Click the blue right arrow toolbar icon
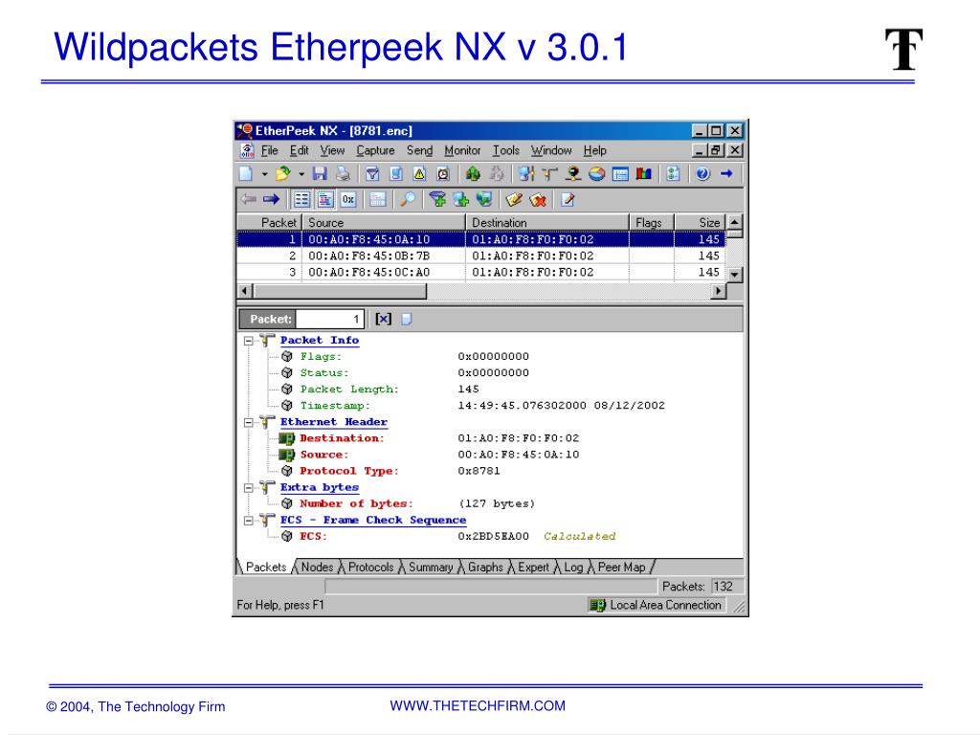This screenshot has width=980, height=735. tap(725, 174)
